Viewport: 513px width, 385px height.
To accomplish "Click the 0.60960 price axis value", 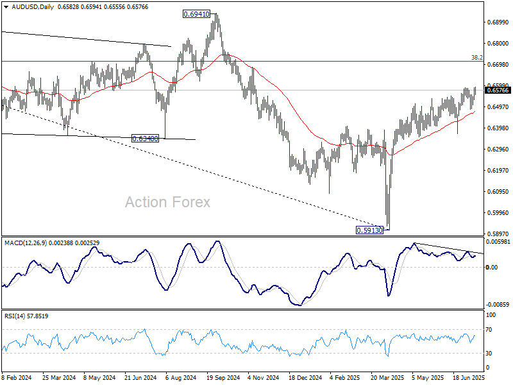I will (x=498, y=192).
